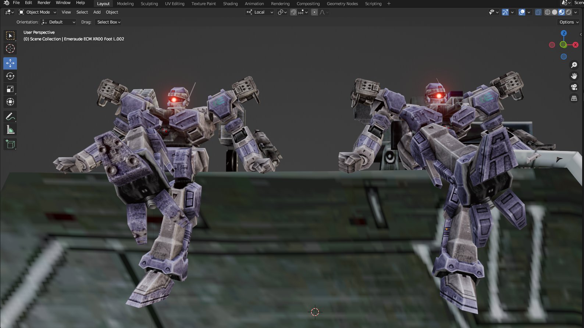584x328 pixels.
Task: Open the editor type selector icon
Action: [x=9, y=12]
